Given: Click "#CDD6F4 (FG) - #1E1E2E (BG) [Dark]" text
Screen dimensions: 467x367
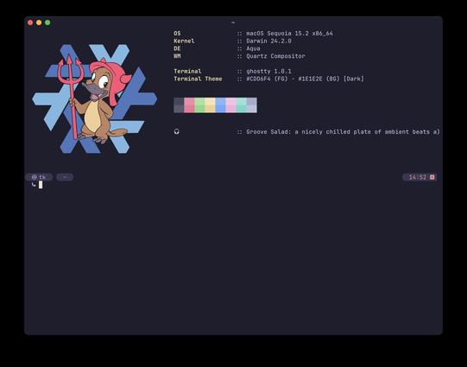Looking at the screenshot, I should [x=305, y=79].
